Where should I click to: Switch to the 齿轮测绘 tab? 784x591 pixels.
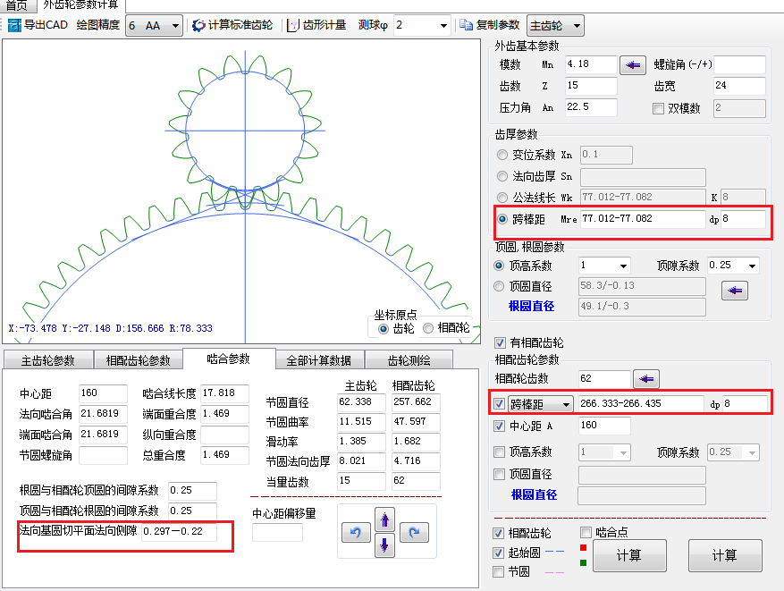point(409,360)
